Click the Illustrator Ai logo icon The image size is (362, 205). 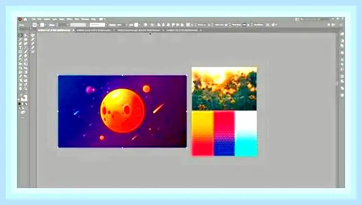click(20, 19)
